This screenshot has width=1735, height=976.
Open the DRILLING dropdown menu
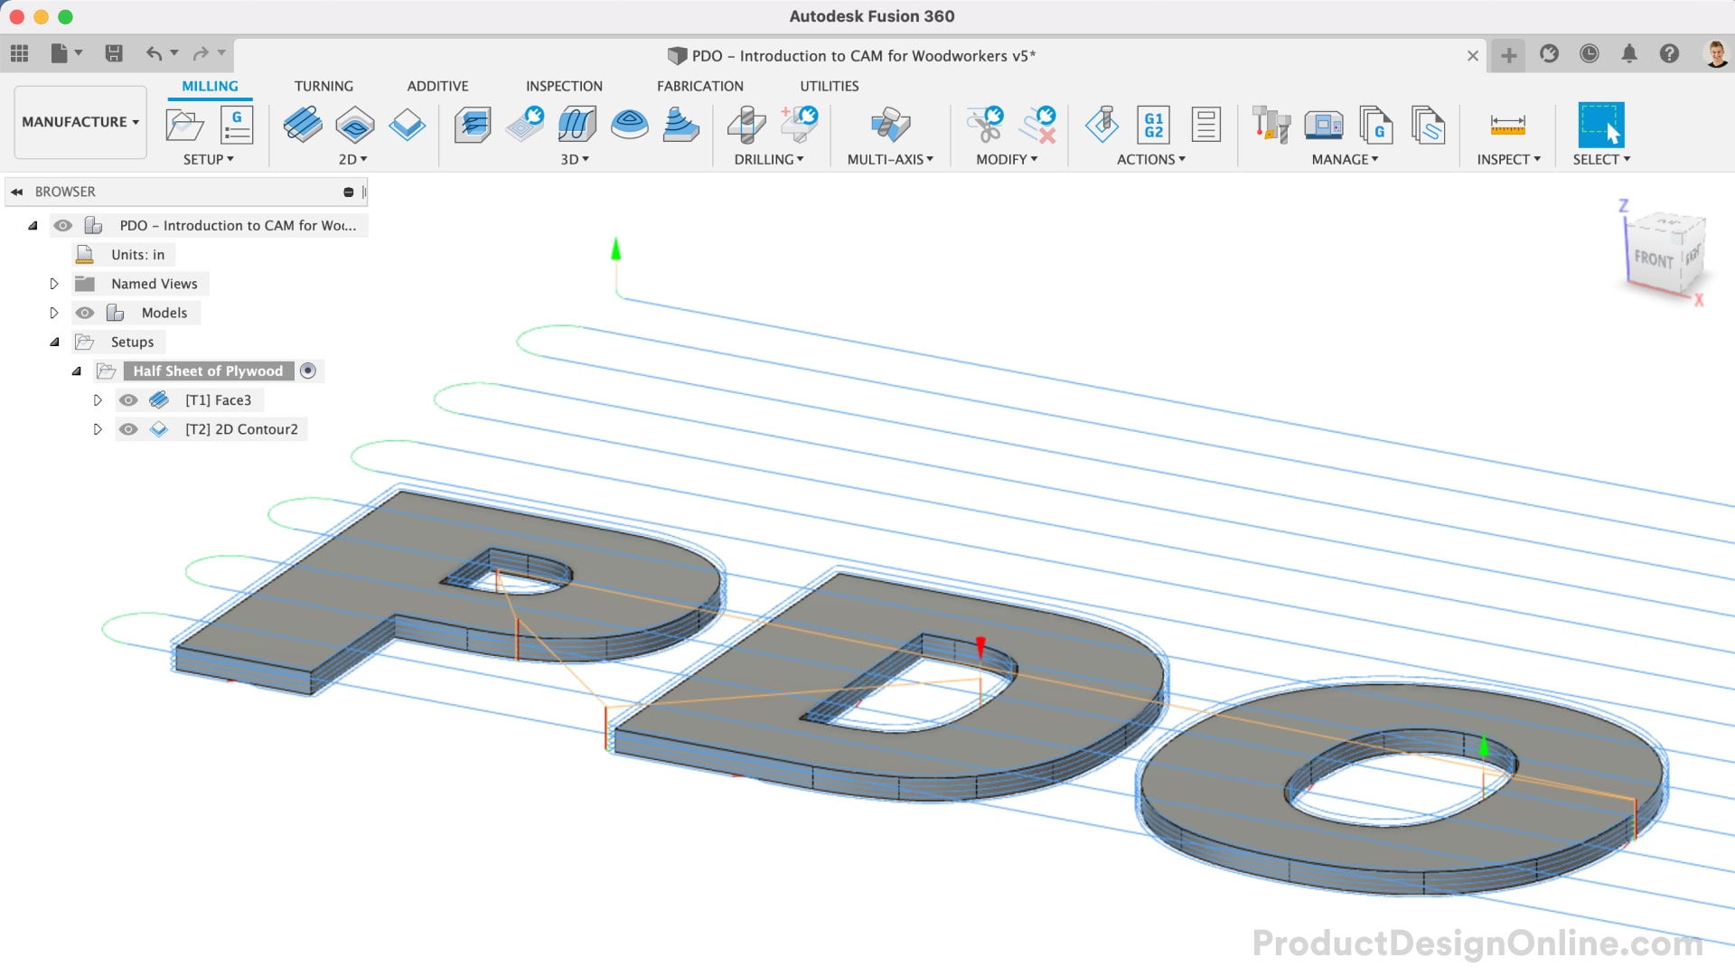pos(769,159)
